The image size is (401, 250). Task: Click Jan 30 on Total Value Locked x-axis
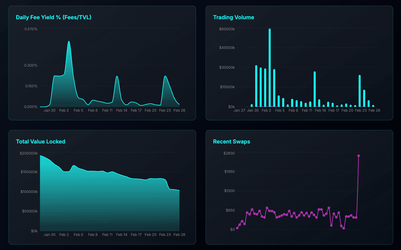(50, 235)
